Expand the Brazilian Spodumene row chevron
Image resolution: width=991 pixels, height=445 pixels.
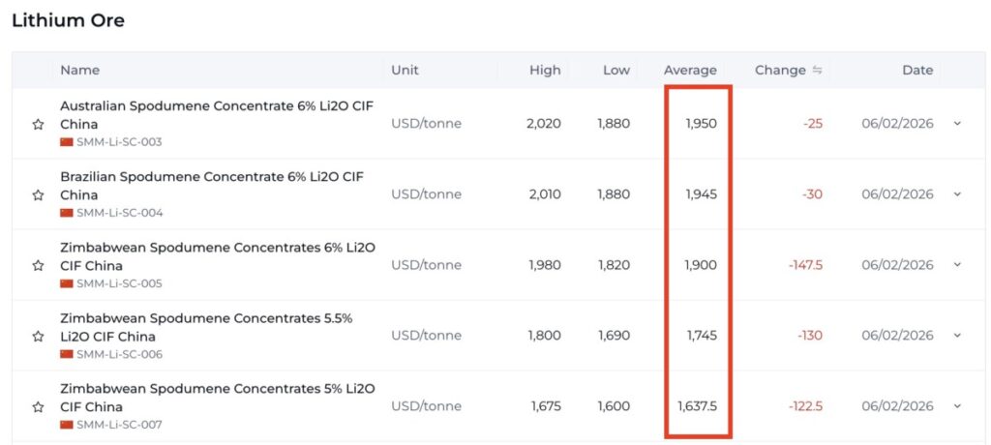click(957, 194)
